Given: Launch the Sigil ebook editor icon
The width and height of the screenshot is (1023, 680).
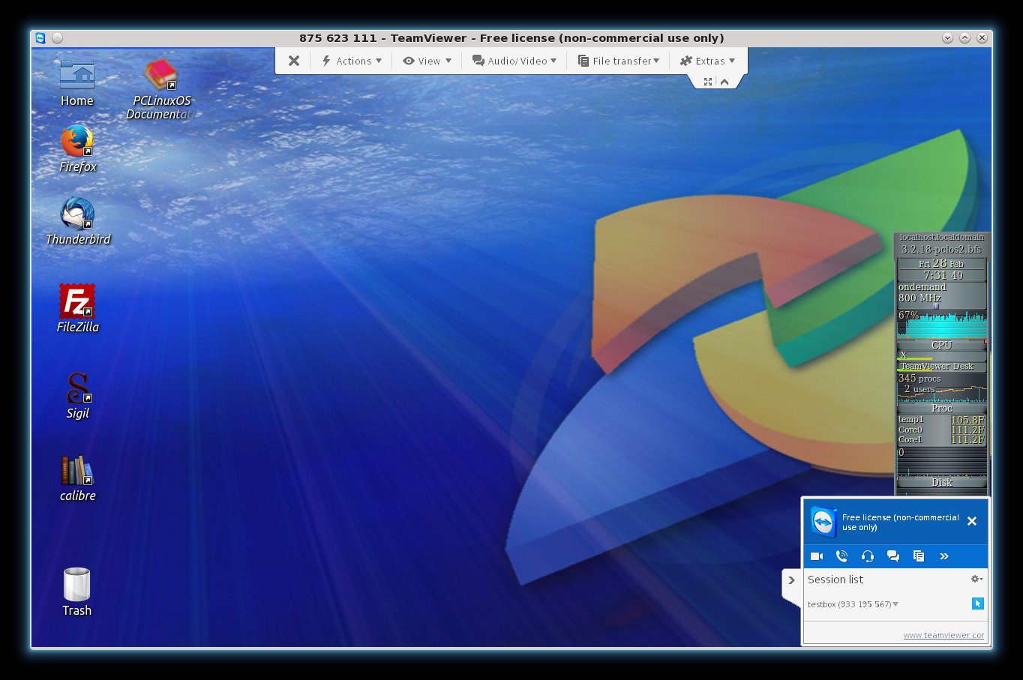Looking at the screenshot, I should point(77,396).
